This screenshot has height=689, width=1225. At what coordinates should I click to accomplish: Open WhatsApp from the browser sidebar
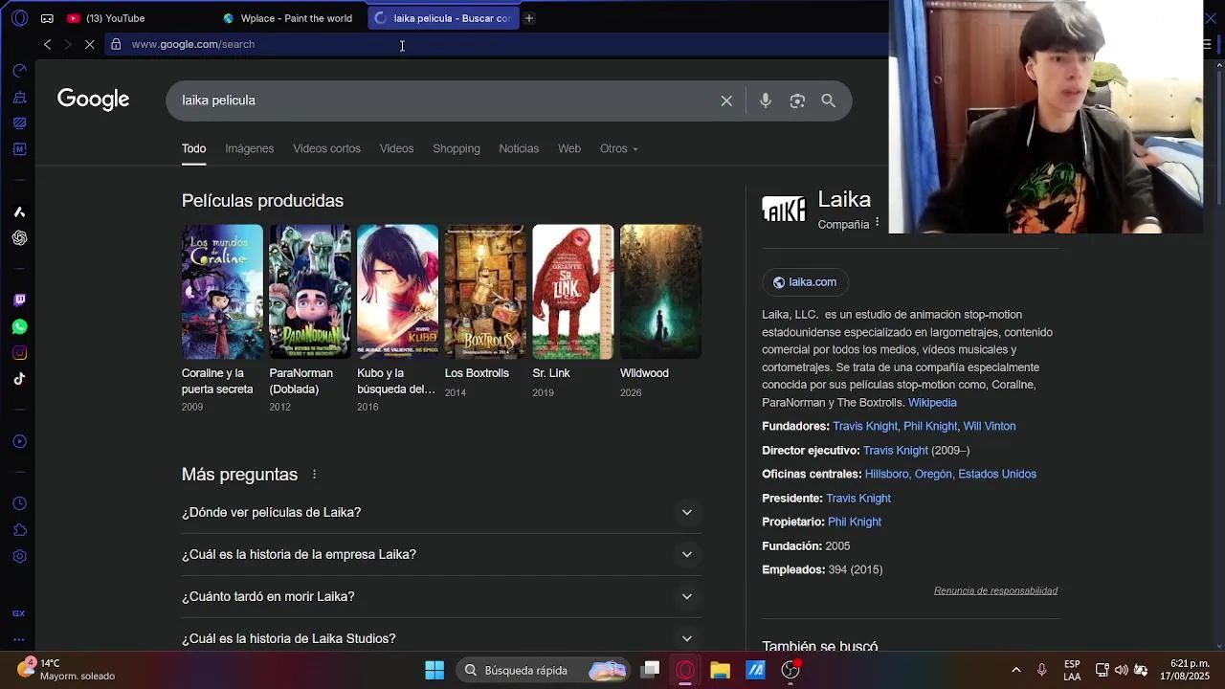coord(19,326)
